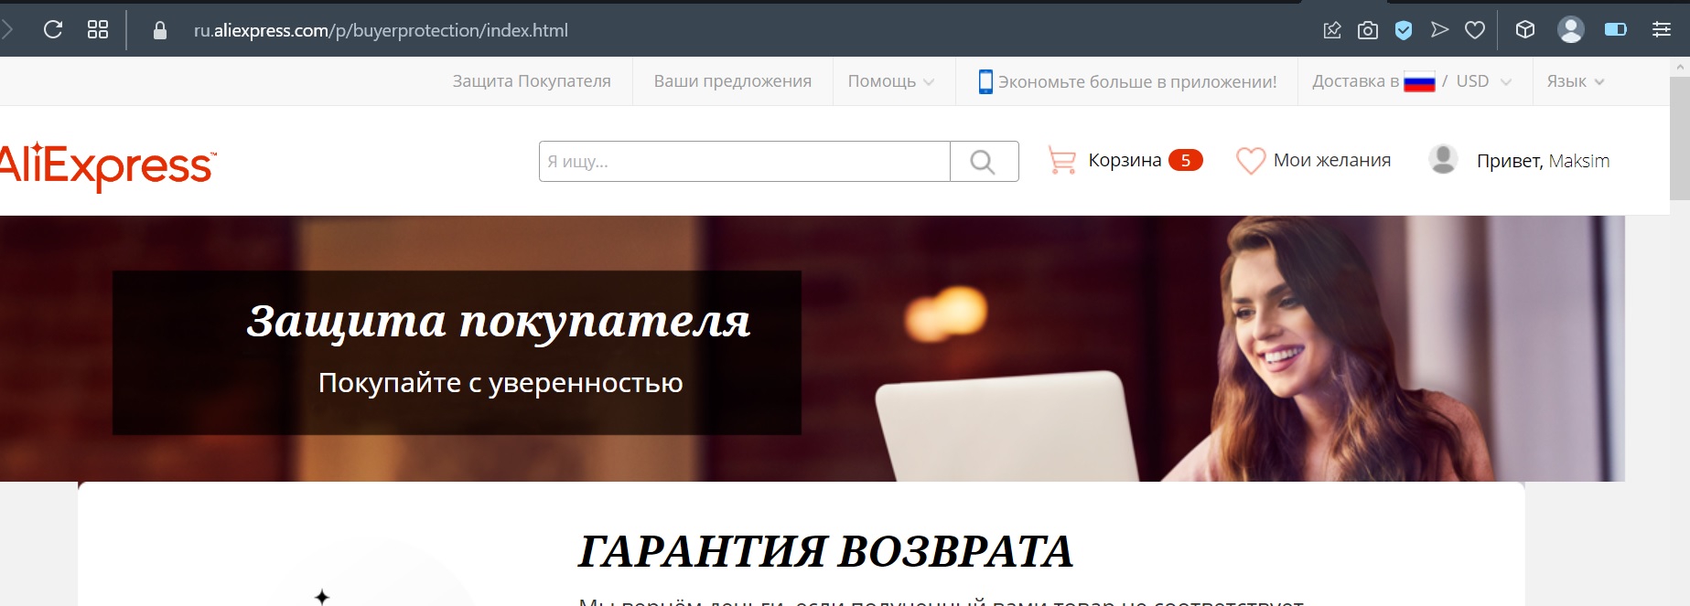Click the AliExpress user avatar icon

tap(1443, 160)
